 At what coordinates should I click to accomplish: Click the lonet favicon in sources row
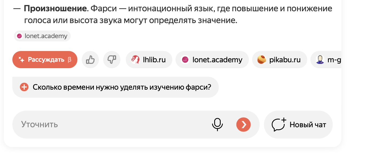[x=185, y=60]
